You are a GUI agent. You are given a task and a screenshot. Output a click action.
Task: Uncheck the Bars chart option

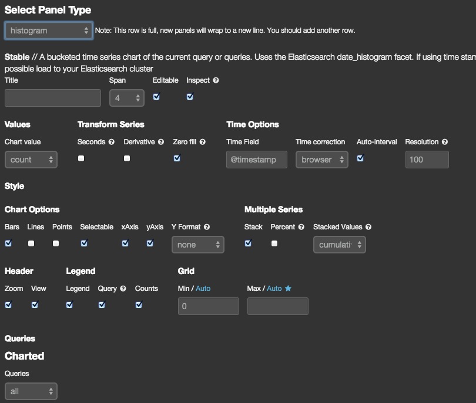coord(8,243)
